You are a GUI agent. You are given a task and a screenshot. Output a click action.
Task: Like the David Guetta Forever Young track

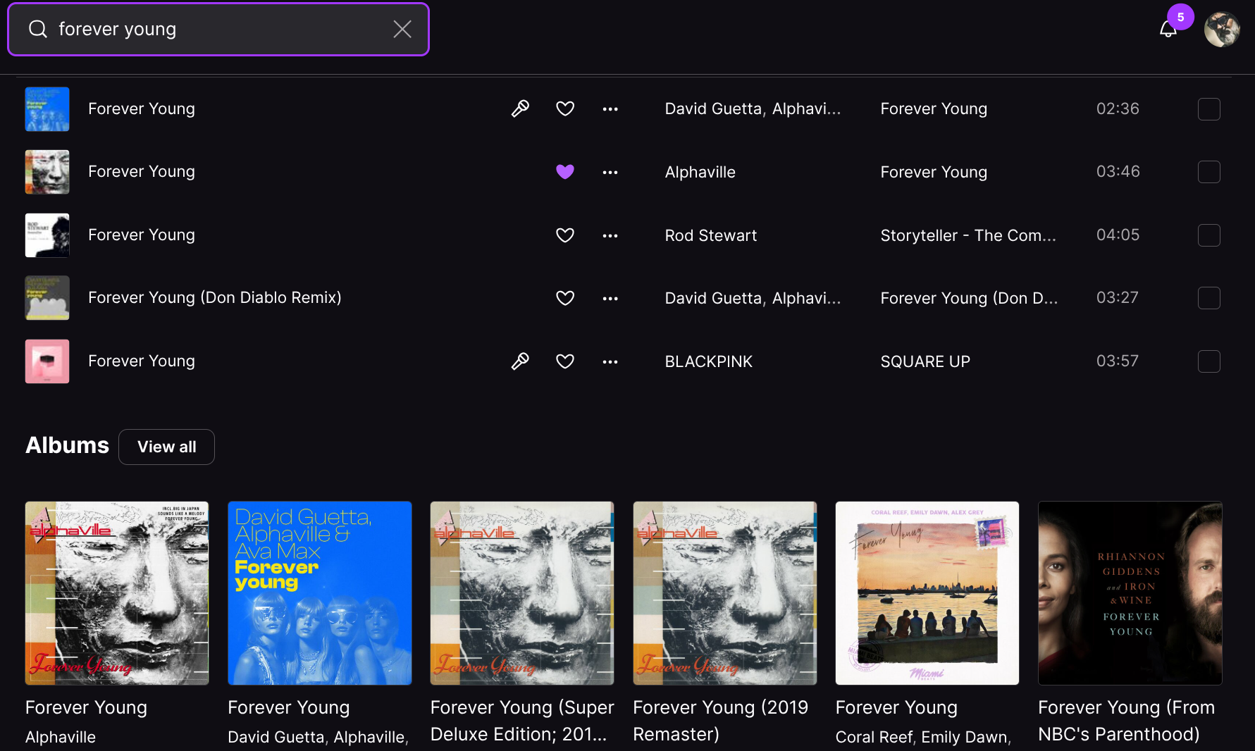[x=565, y=108]
